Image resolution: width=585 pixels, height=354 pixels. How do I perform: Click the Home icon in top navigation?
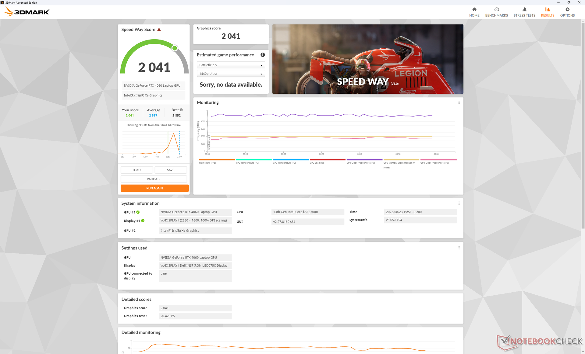click(x=474, y=9)
